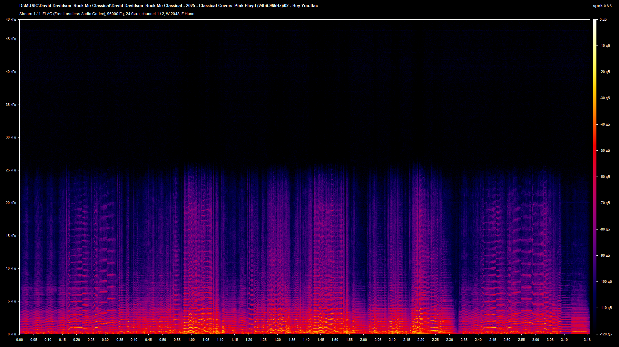Click the -90 дБ scale label
This screenshot has width=619, height=347.
[x=605, y=256]
